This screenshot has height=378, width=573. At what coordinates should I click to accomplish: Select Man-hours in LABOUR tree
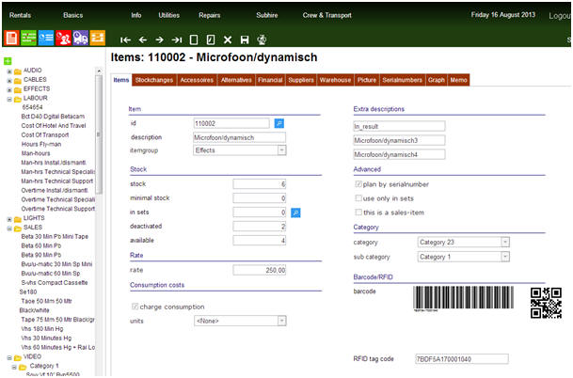pos(36,153)
